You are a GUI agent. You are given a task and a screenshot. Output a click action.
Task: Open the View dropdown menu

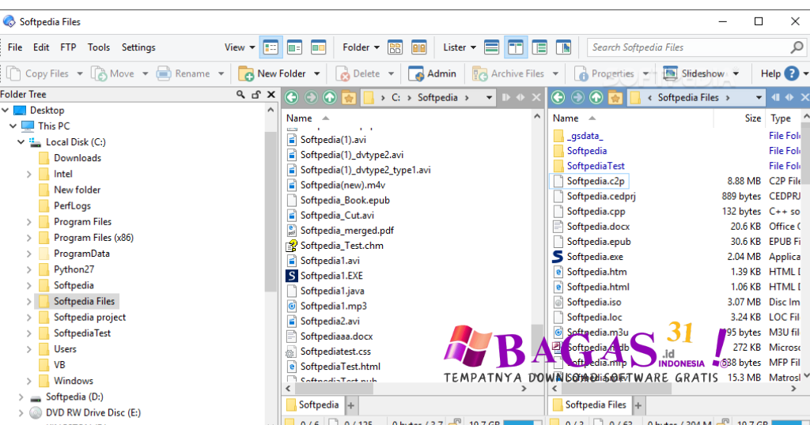point(240,47)
